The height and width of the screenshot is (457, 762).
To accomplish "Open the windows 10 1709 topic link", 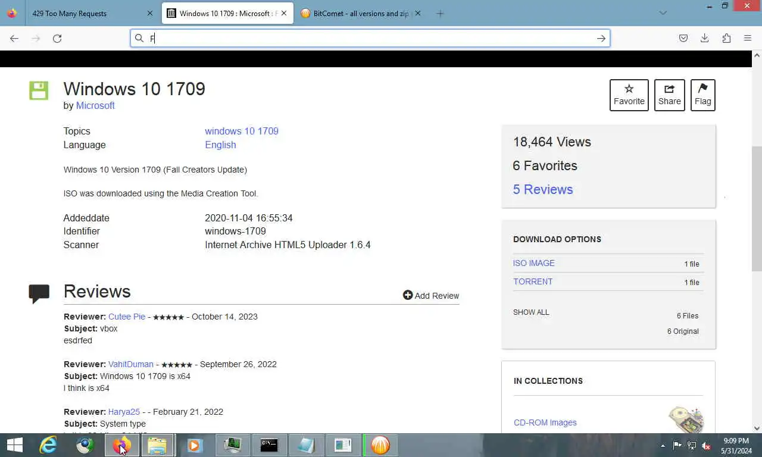I will [242, 131].
